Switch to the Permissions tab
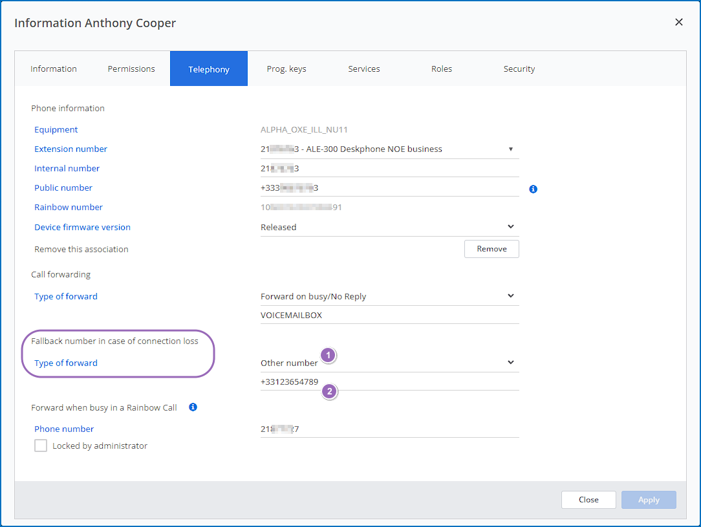The width and height of the screenshot is (701, 527). click(131, 69)
